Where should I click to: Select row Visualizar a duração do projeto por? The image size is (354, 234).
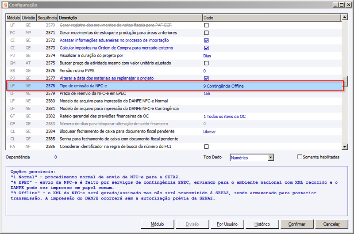point(174,55)
